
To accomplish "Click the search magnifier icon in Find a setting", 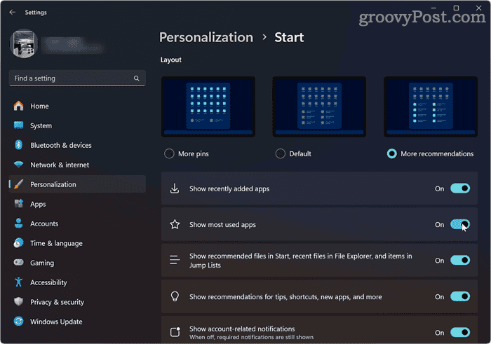I will (x=136, y=78).
